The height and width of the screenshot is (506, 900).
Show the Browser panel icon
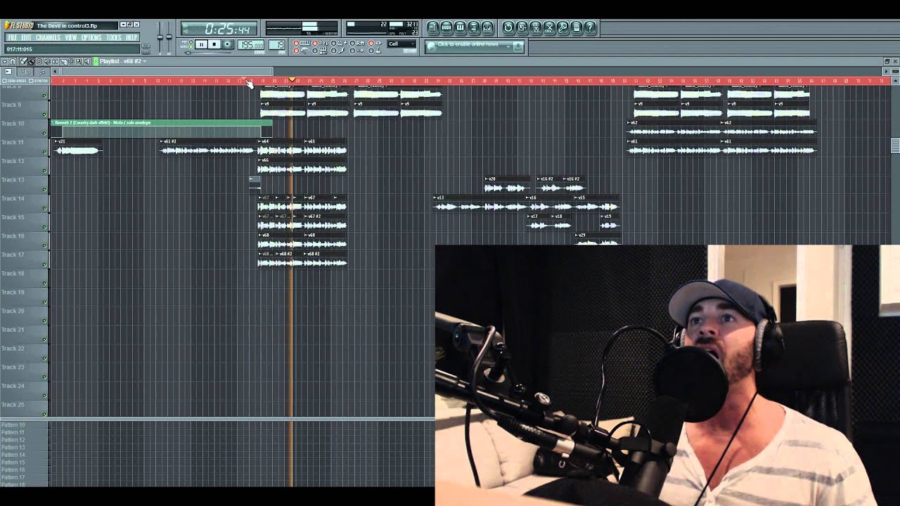pyautogui.click(x=474, y=27)
